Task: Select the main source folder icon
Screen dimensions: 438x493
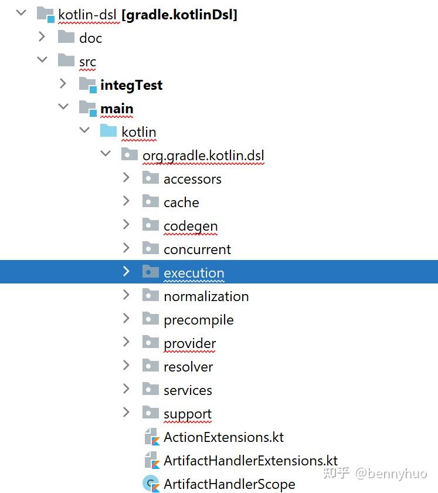Action: [x=88, y=107]
